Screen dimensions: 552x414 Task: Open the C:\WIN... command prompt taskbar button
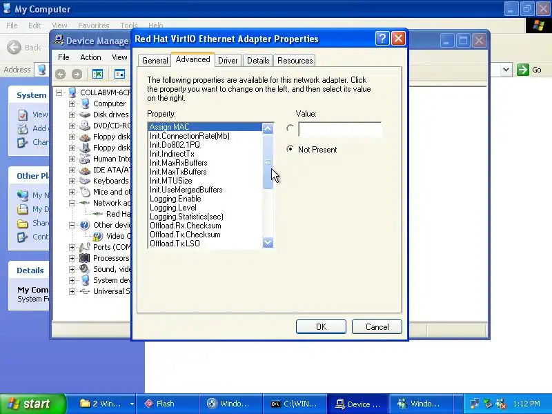[295, 404]
